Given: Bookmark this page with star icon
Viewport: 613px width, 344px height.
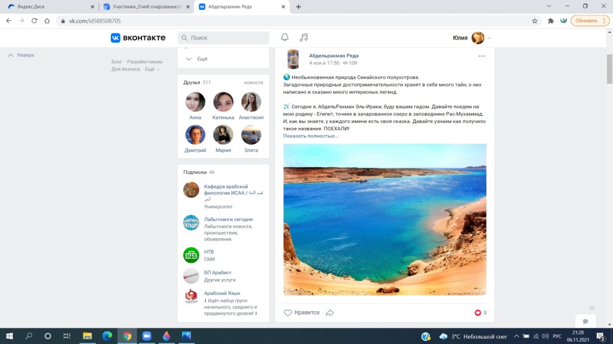Looking at the screenshot, I should pyautogui.click(x=535, y=20).
